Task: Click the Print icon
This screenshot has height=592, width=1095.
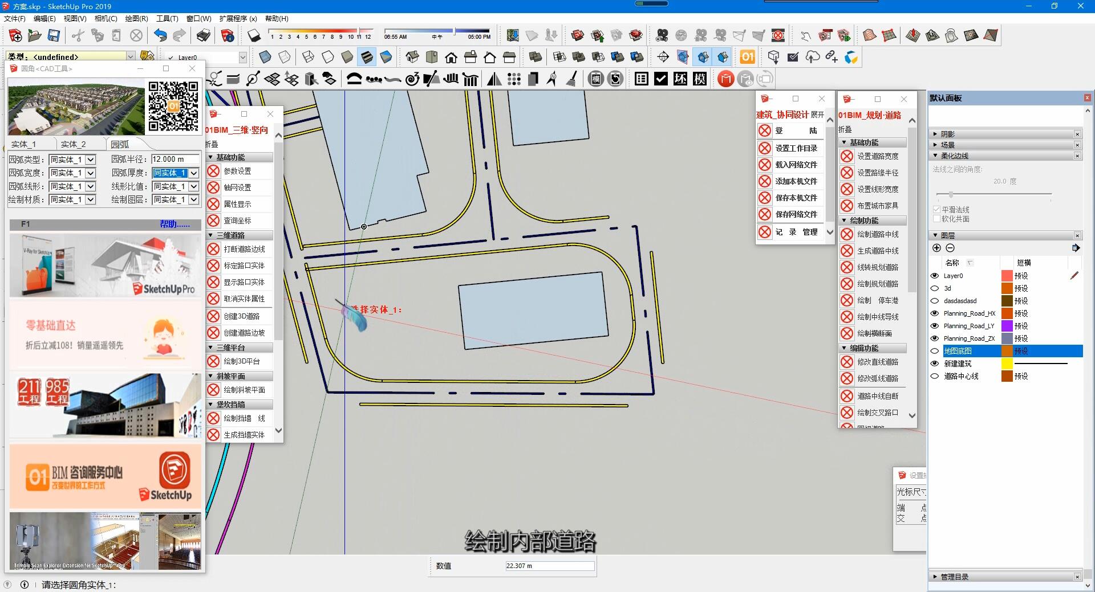Action: click(204, 36)
